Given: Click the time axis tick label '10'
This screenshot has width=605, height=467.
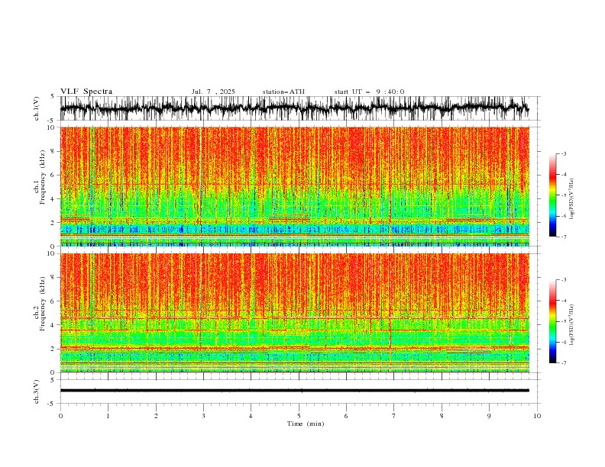Looking at the screenshot, I should pyautogui.click(x=537, y=416).
